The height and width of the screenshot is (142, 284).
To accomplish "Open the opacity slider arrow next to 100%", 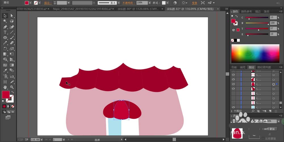I will tap(150, 3).
